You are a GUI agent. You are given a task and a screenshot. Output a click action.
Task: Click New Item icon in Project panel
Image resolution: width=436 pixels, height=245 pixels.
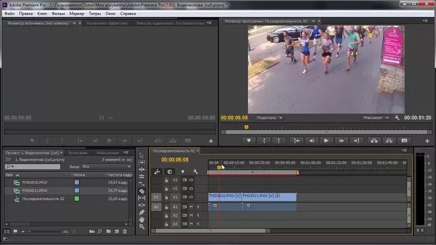point(116,231)
